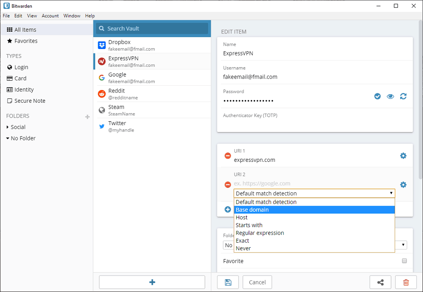Open the Account menu
This screenshot has height=292, width=423.
pos(50,16)
